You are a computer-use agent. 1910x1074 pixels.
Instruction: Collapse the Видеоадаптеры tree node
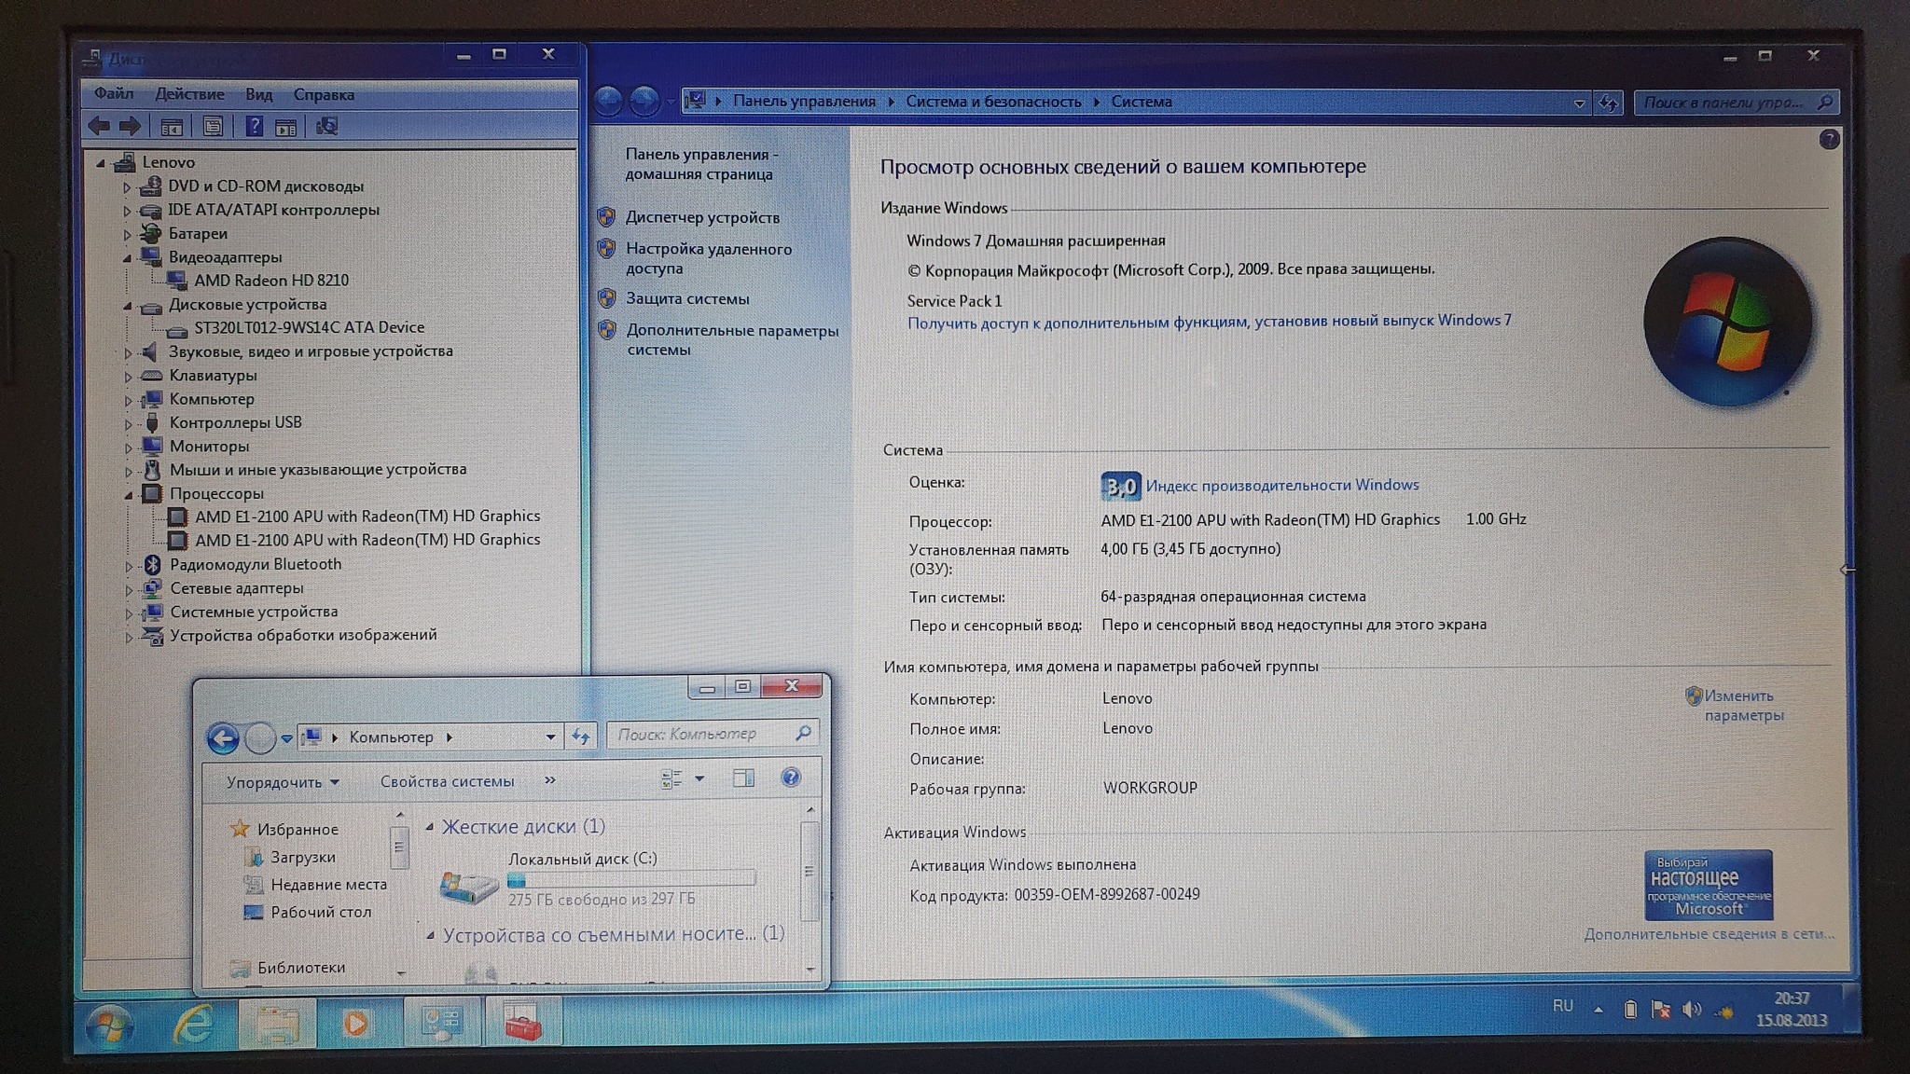(x=128, y=258)
